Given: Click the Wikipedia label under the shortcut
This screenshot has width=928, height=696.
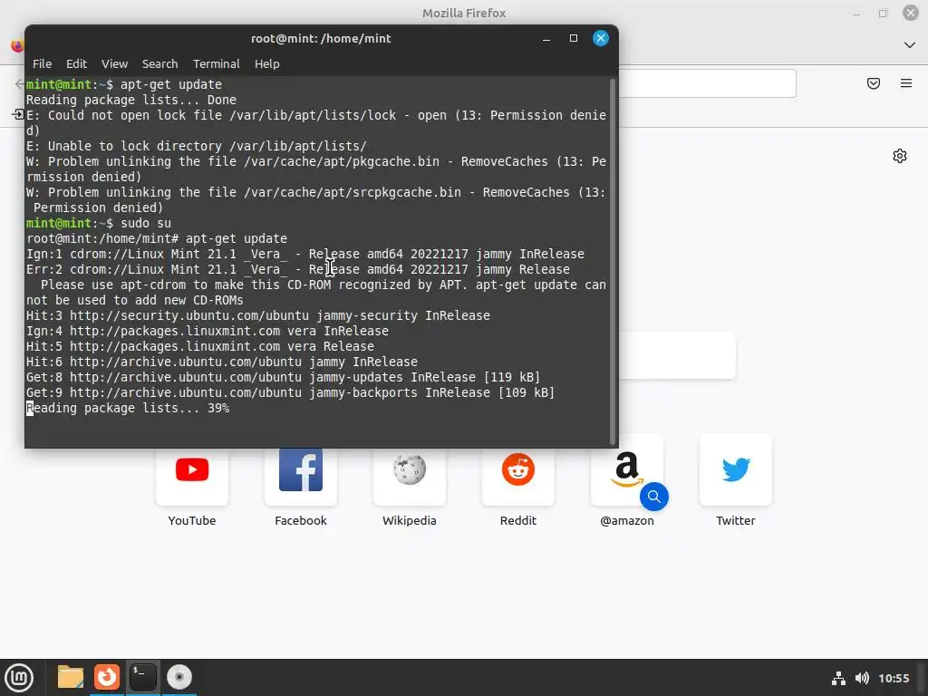Looking at the screenshot, I should tap(410, 521).
